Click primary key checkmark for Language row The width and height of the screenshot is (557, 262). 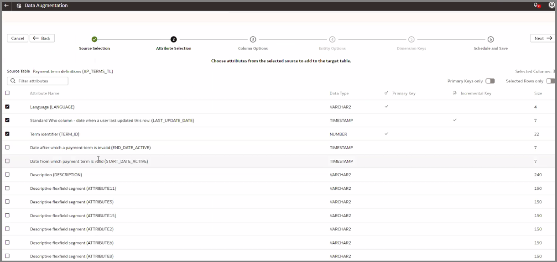point(386,106)
